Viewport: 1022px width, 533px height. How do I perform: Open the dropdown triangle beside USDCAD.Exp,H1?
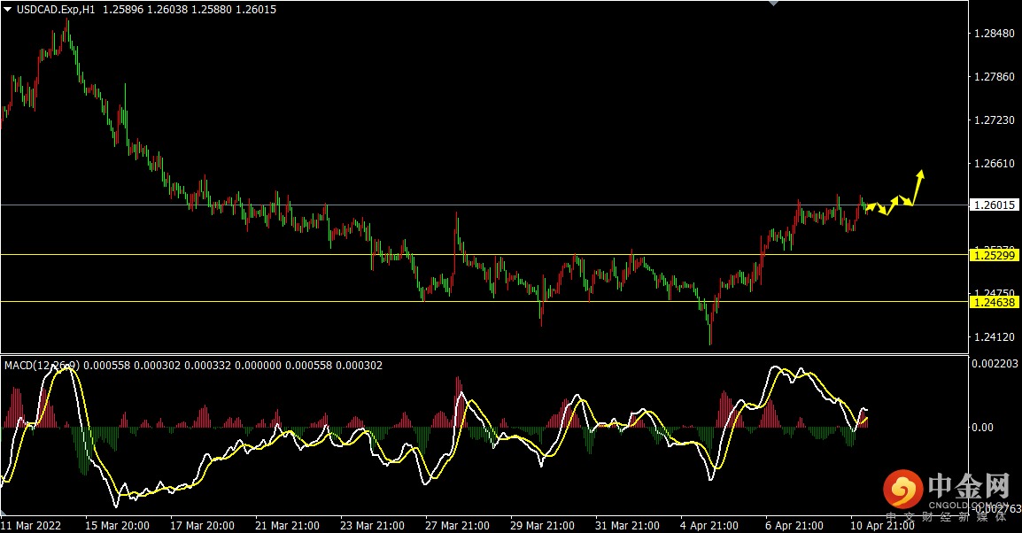pyautogui.click(x=7, y=10)
